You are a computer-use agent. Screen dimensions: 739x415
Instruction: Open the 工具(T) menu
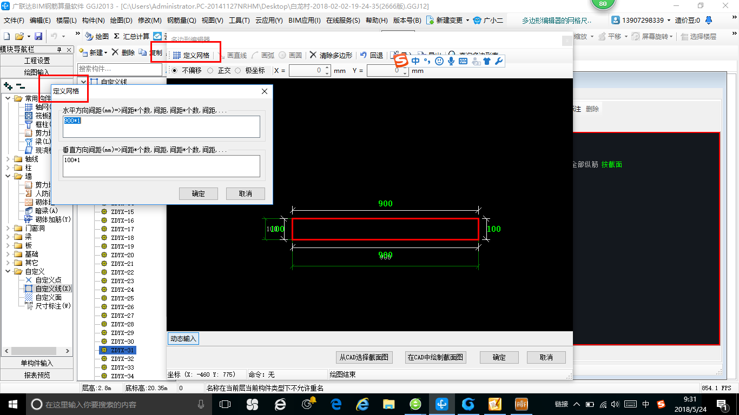[x=239, y=20]
